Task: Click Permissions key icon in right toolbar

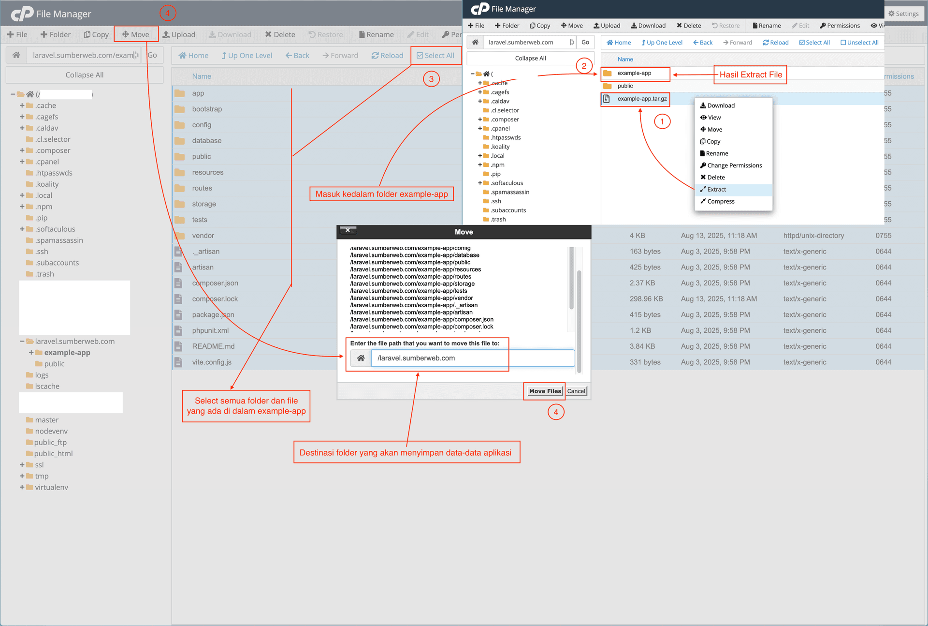Action: 823,26
